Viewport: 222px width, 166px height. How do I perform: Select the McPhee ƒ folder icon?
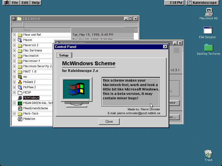click(x=20, y=87)
